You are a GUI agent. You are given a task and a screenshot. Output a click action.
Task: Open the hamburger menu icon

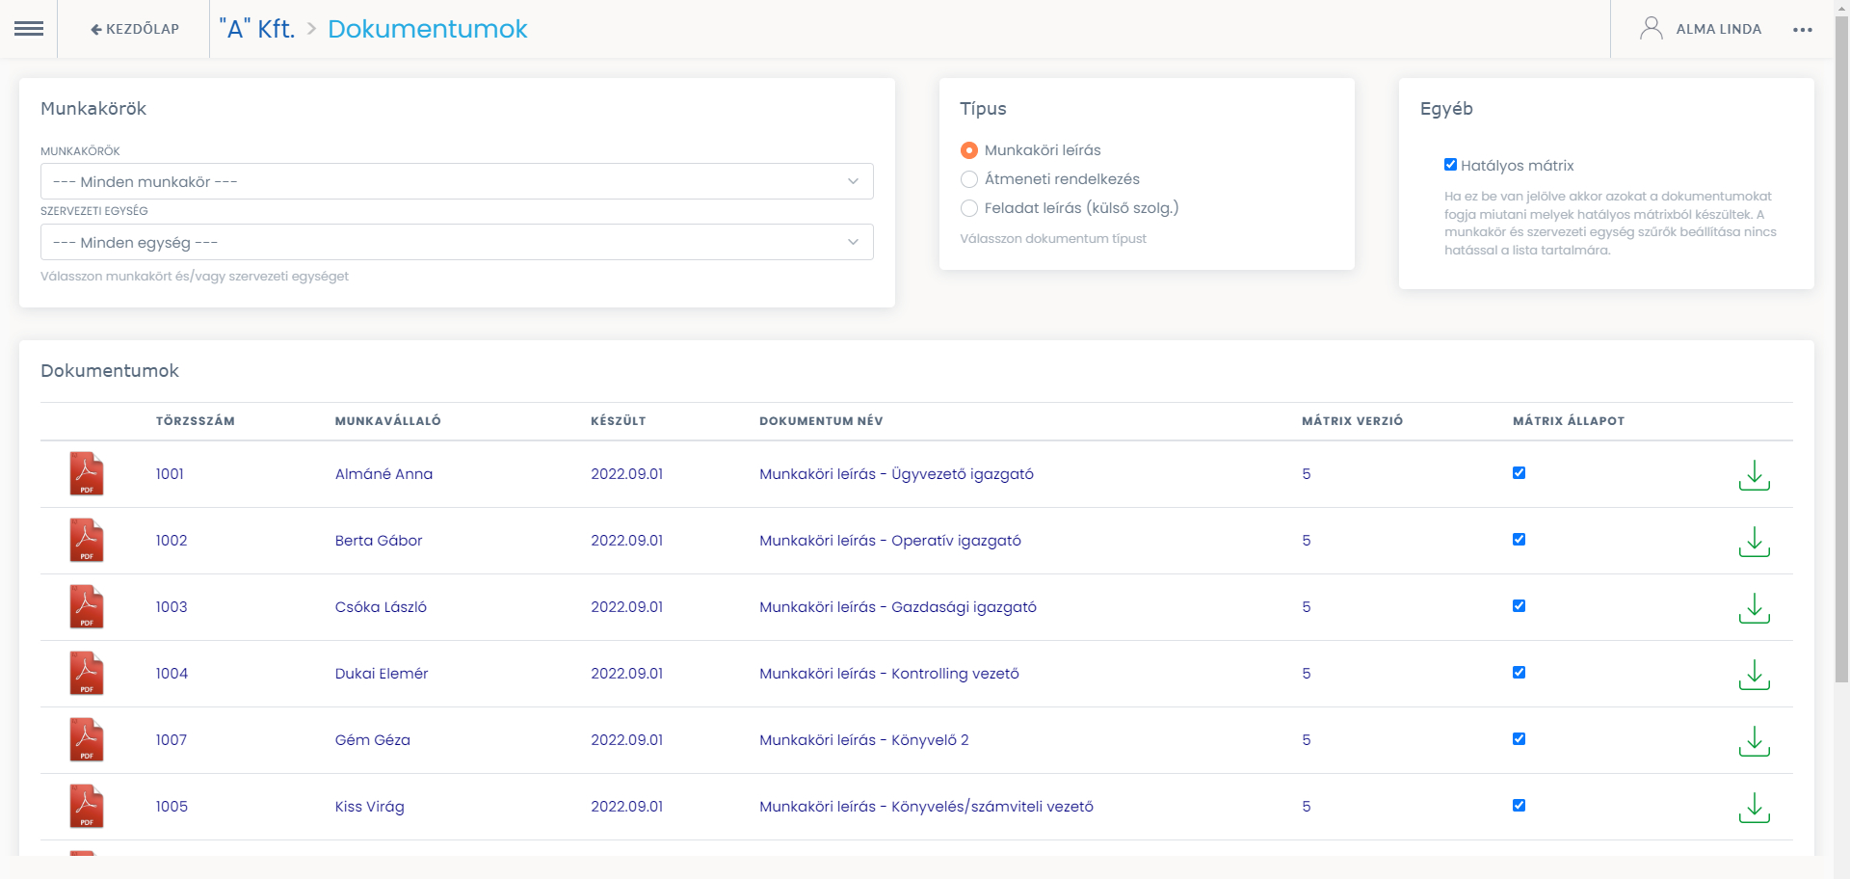point(29,29)
